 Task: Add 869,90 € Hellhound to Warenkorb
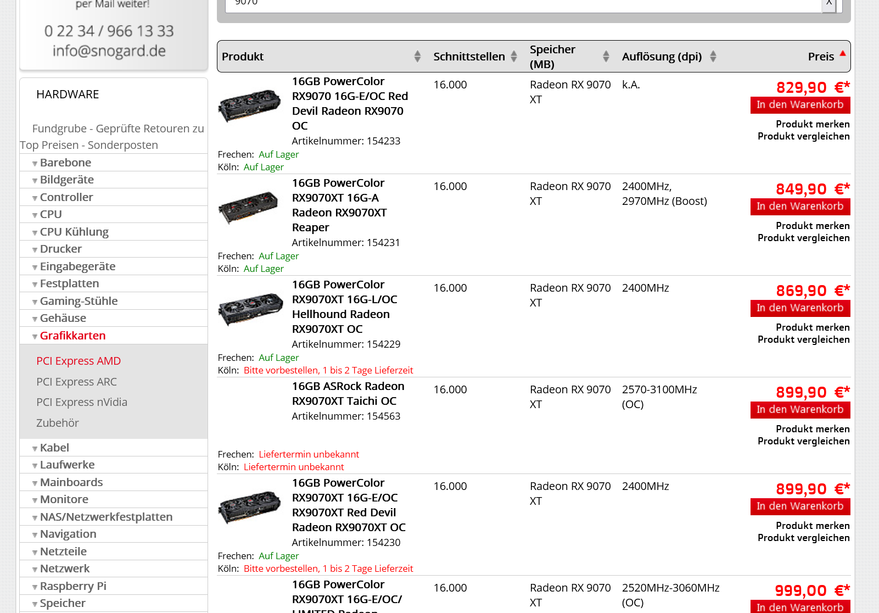pyautogui.click(x=800, y=308)
